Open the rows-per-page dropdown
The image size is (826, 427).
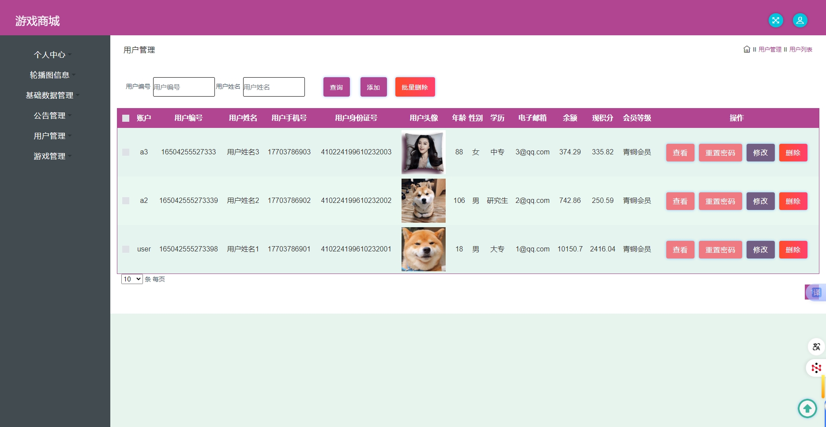(132, 279)
